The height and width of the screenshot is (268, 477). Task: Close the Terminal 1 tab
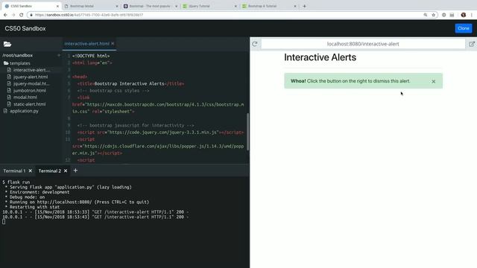(31, 170)
